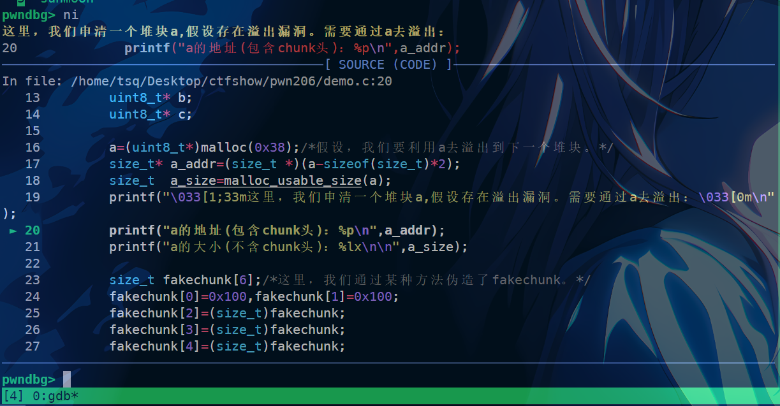Viewport: 780px width, 406px height.
Task: Click source line 14 'uint8_t* c;'
Action: click(151, 114)
